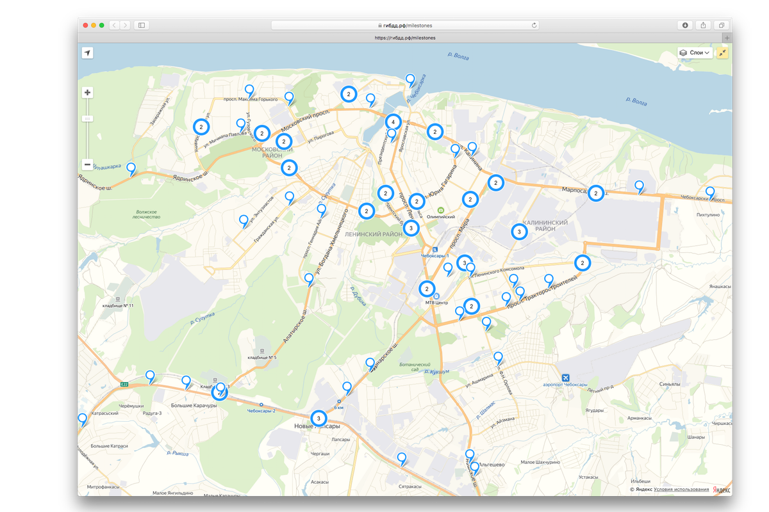769x512 pixels.
Task: Click the Яндекс logo link
Action: click(722, 490)
